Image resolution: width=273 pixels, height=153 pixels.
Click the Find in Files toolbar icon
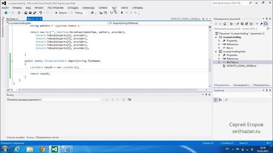tap(92, 13)
